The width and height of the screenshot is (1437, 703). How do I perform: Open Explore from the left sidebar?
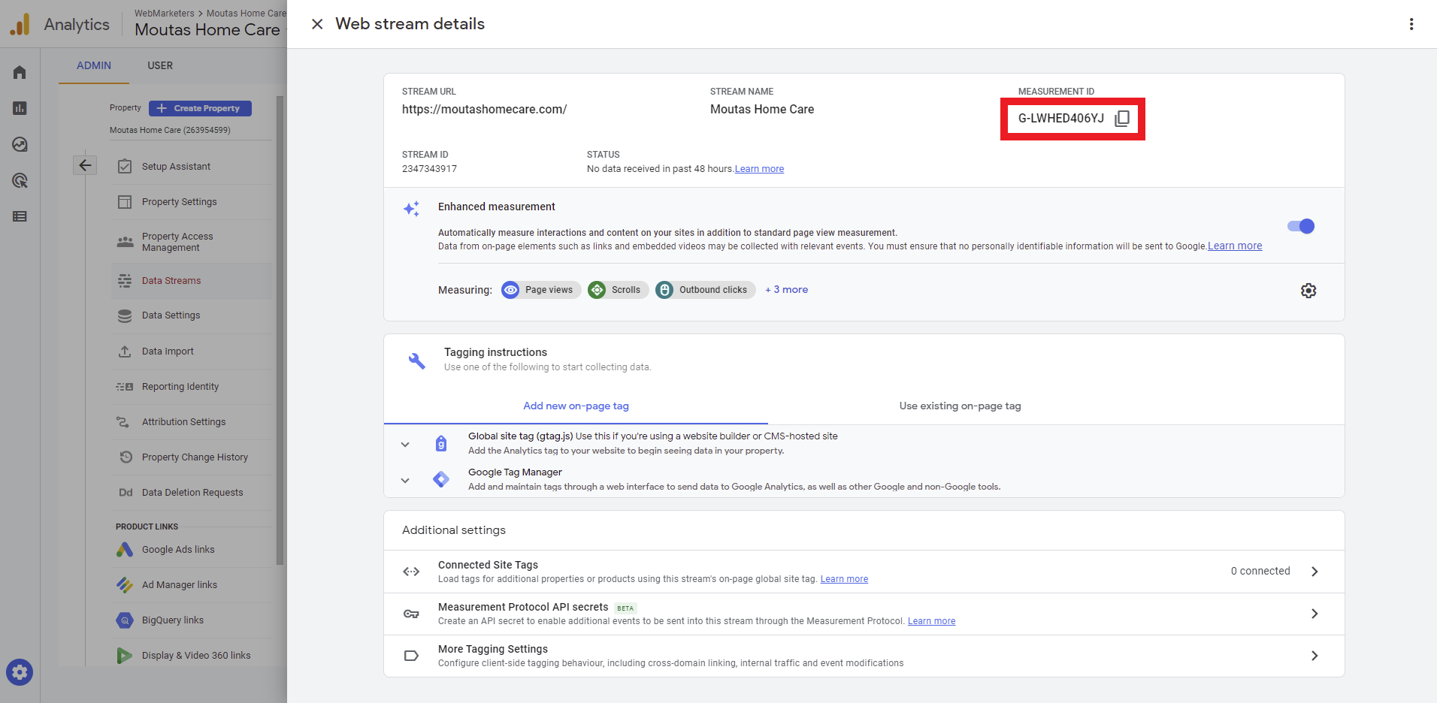tap(20, 144)
